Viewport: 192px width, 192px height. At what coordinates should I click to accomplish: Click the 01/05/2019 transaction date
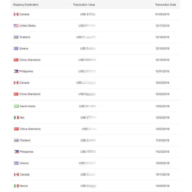[163, 14]
